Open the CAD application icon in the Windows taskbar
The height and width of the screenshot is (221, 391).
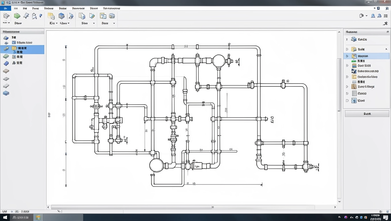(x=39, y=217)
